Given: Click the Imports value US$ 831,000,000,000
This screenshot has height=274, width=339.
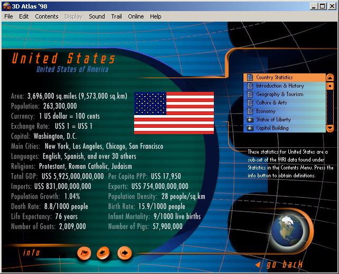Looking at the screenshot, I should [x=63, y=186].
